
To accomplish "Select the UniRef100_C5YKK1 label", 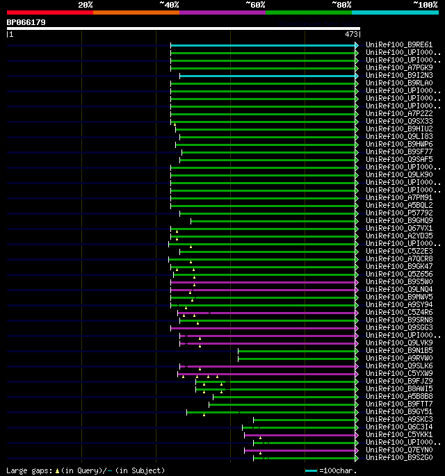I will [x=399, y=435].
